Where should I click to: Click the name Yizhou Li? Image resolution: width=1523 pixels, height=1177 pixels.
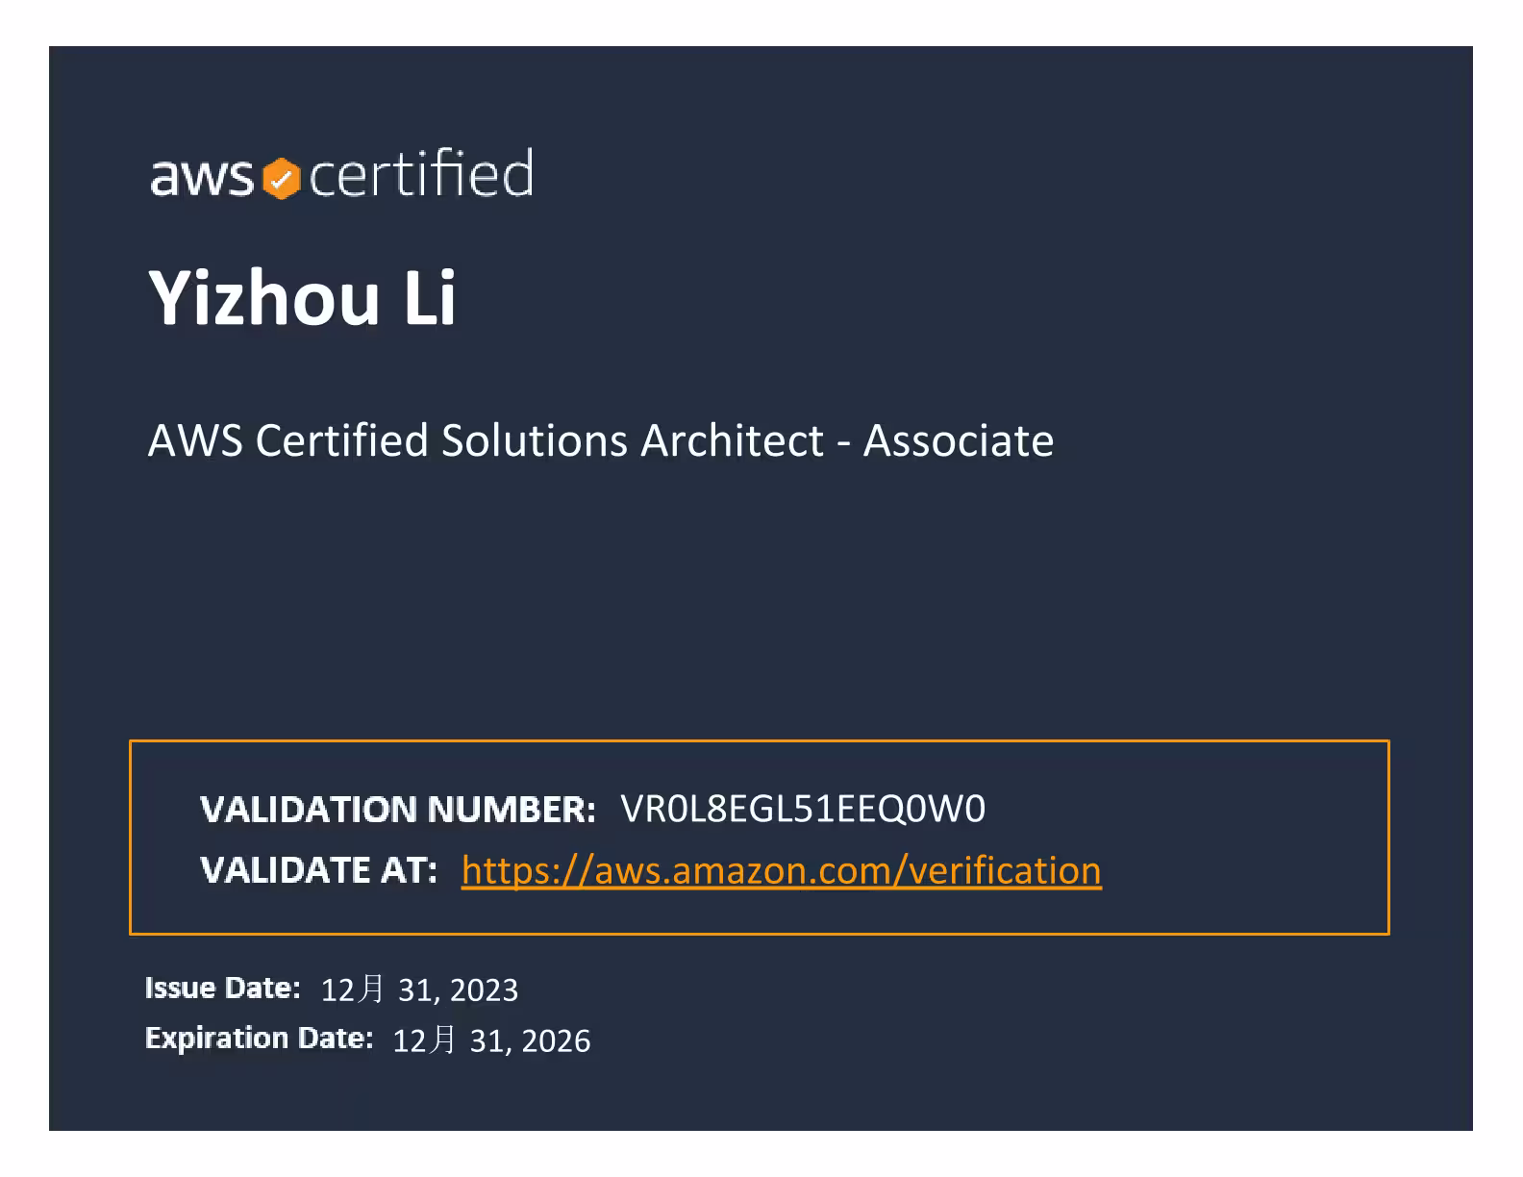pyautogui.click(x=302, y=298)
